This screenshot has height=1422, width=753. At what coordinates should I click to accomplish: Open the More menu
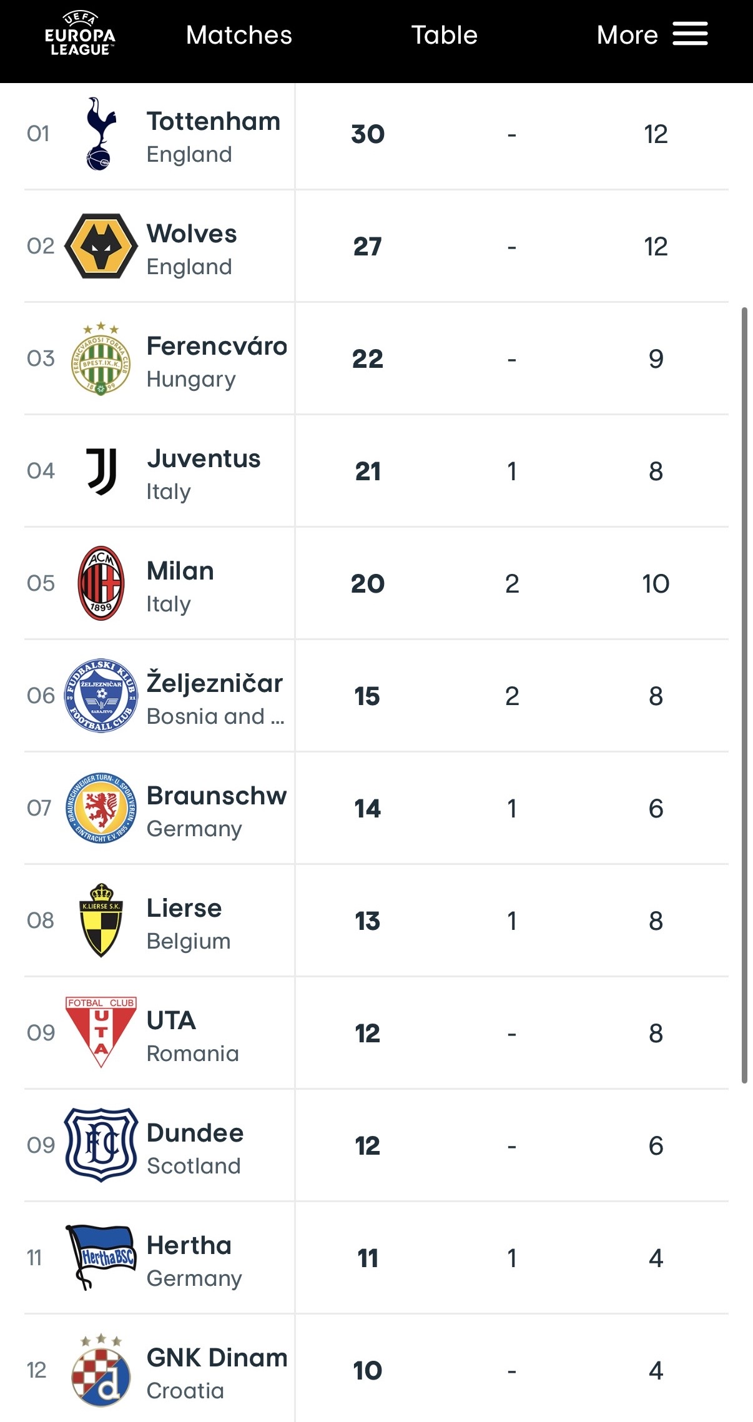pyautogui.click(x=627, y=35)
